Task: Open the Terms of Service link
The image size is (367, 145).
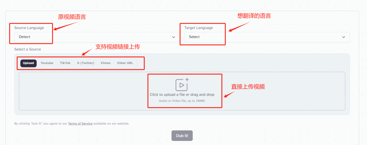Action: point(80,124)
